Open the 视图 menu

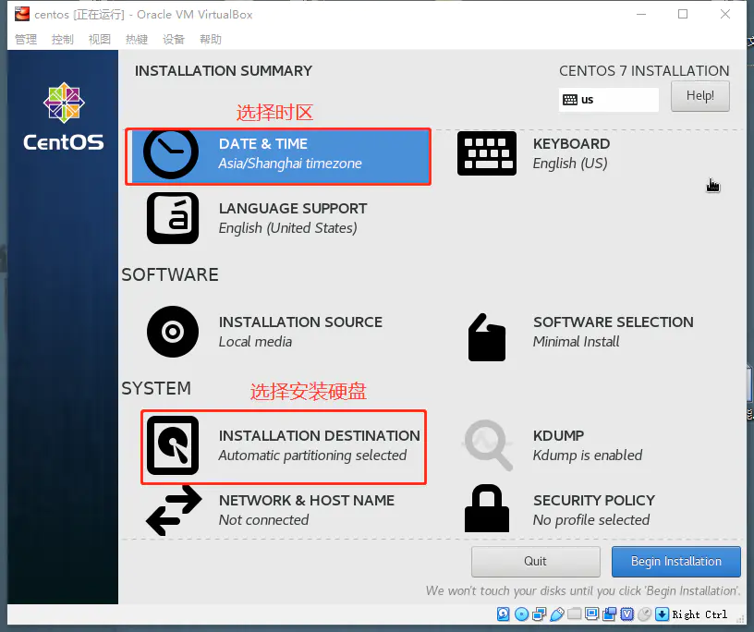pyautogui.click(x=100, y=39)
